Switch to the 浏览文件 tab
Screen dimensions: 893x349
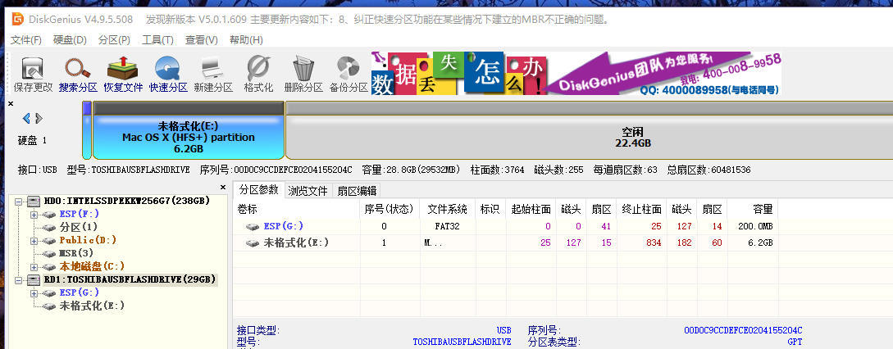click(x=308, y=191)
